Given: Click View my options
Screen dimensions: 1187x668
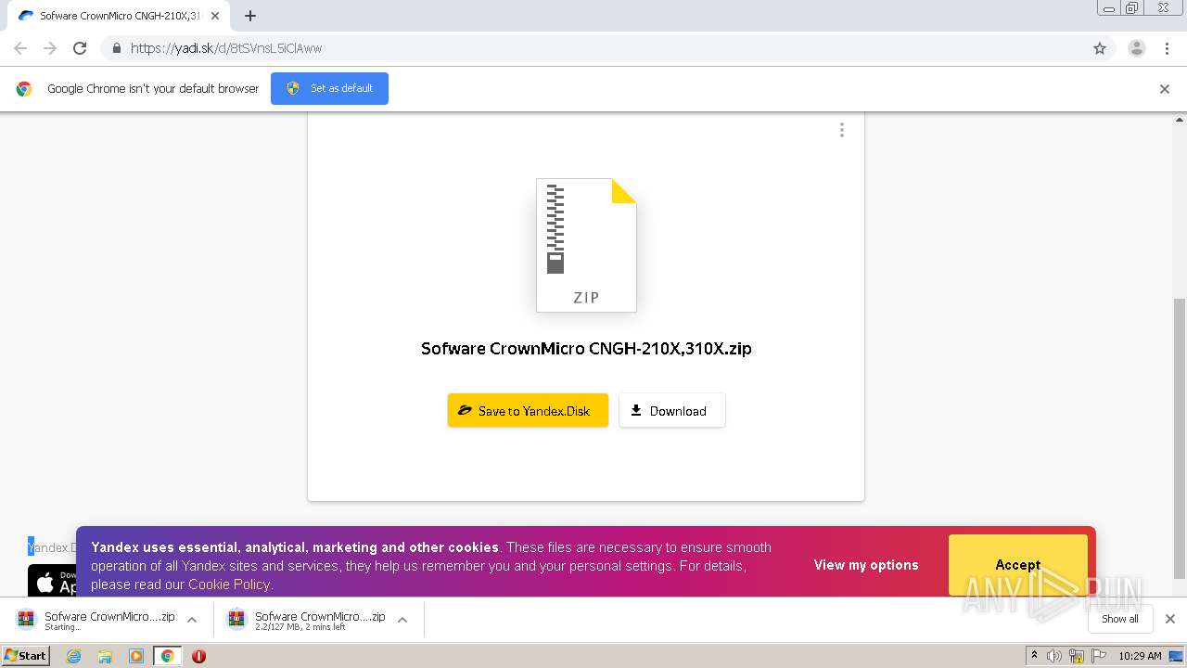Looking at the screenshot, I should point(866,565).
